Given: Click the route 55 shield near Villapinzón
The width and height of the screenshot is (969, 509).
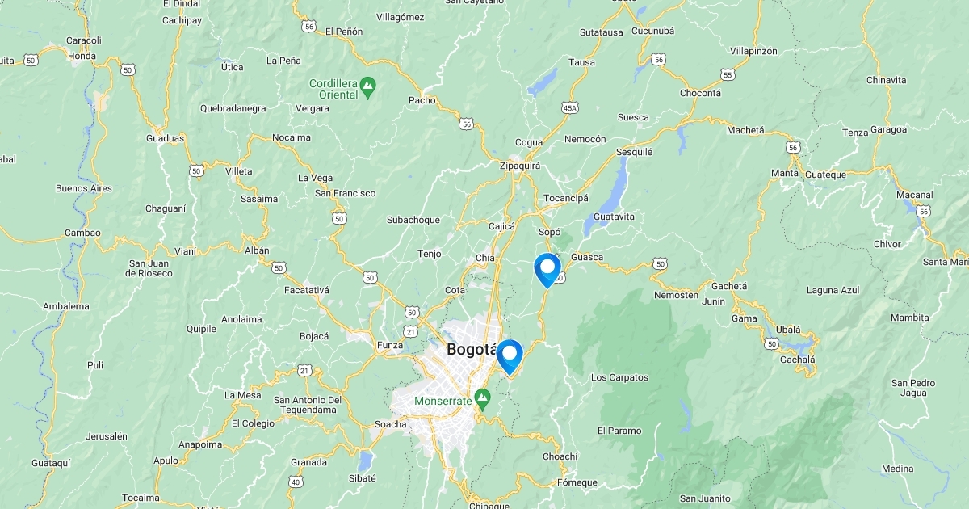Looking at the screenshot, I should point(728,74).
